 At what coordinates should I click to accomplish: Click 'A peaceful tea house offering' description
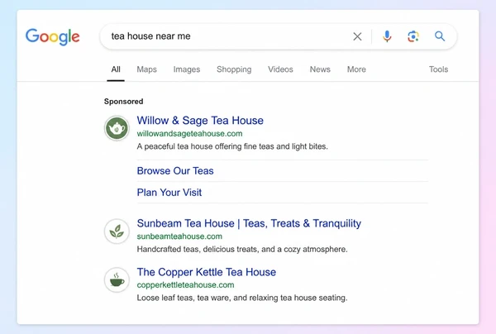tap(232, 146)
